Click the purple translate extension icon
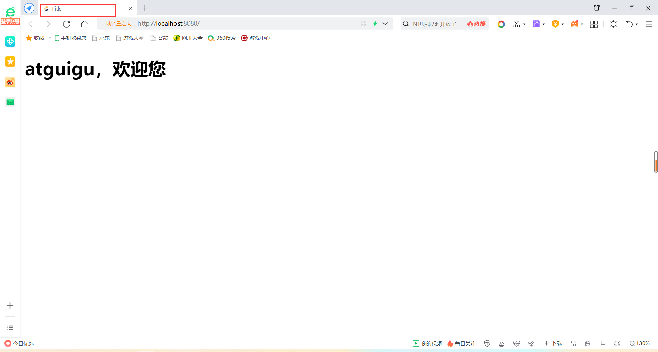Screen dimensions: 658x352 coord(536,24)
